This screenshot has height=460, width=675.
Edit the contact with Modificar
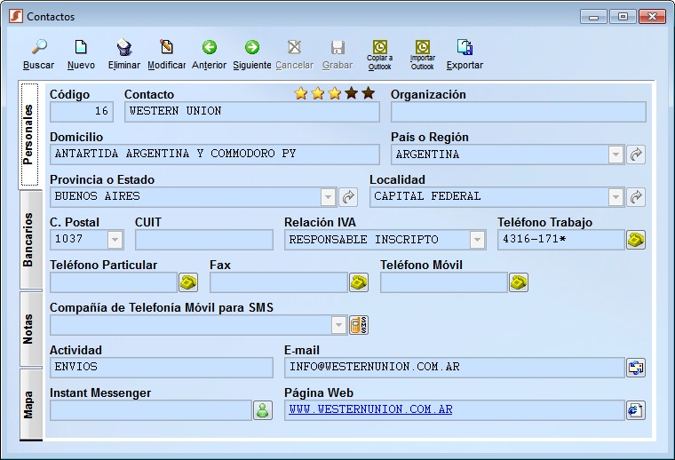click(167, 54)
